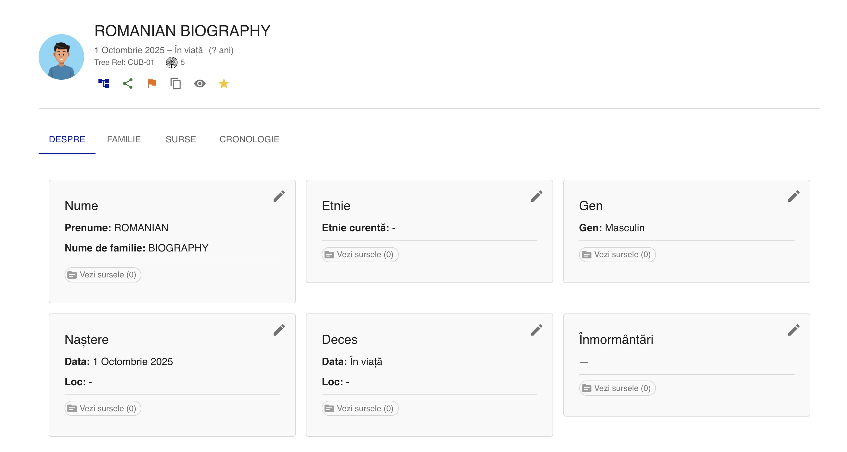Open the CRONOLOGIE tab
847x452 pixels.
[x=249, y=139]
